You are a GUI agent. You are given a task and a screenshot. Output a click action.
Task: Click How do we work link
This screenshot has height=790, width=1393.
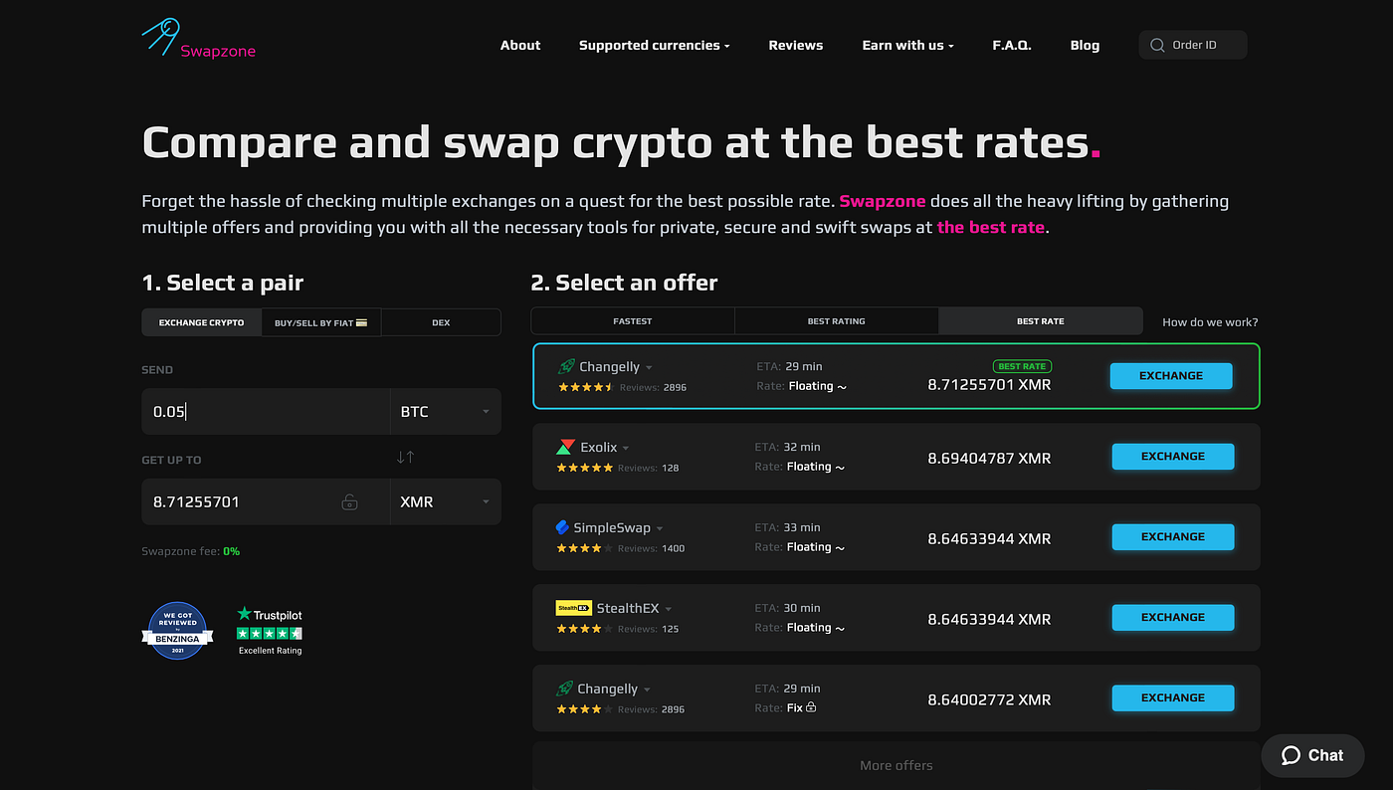pyautogui.click(x=1210, y=322)
